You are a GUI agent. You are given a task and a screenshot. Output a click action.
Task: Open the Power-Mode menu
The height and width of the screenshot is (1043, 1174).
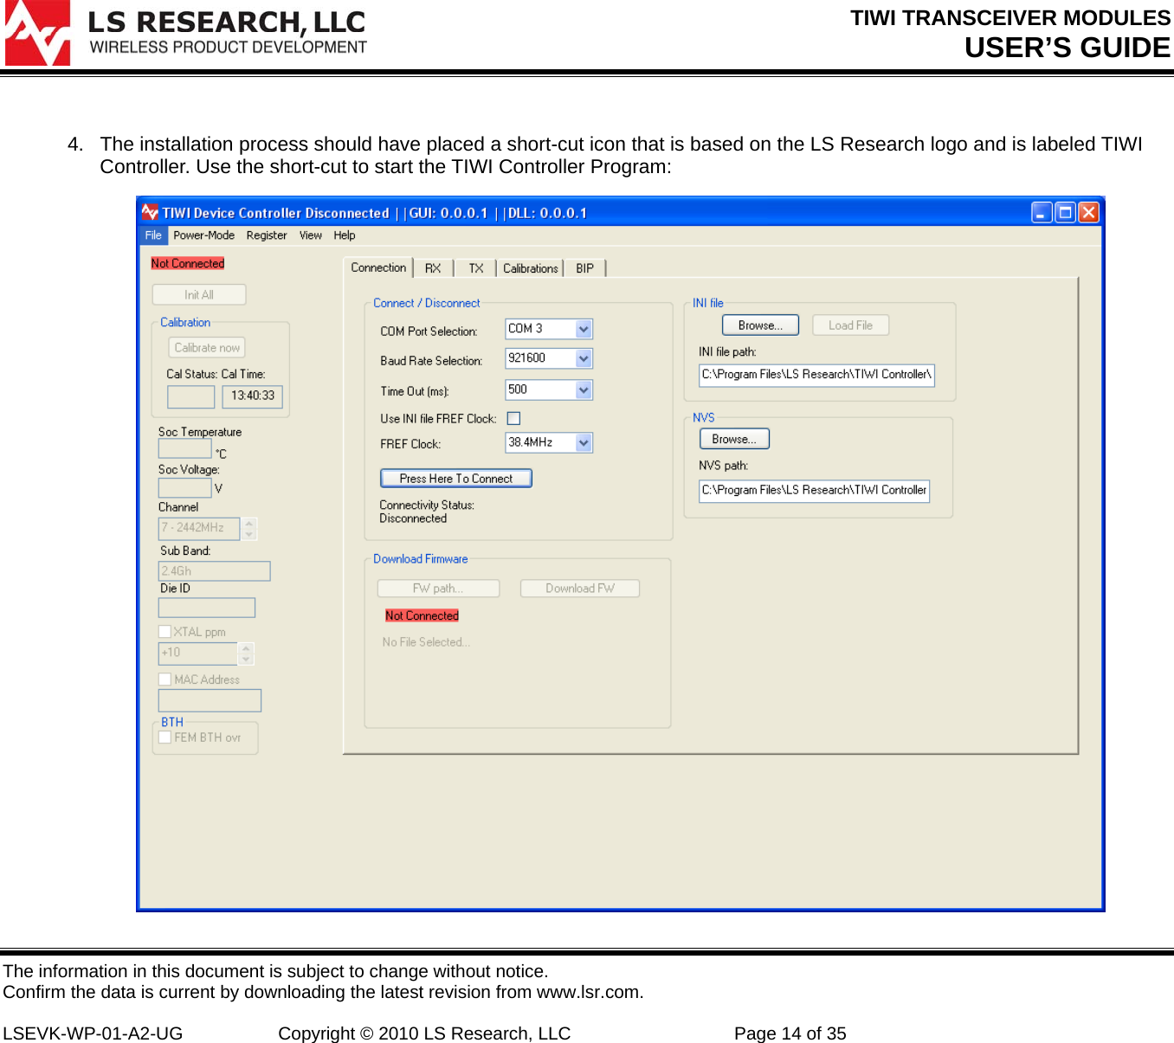click(x=203, y=235)
